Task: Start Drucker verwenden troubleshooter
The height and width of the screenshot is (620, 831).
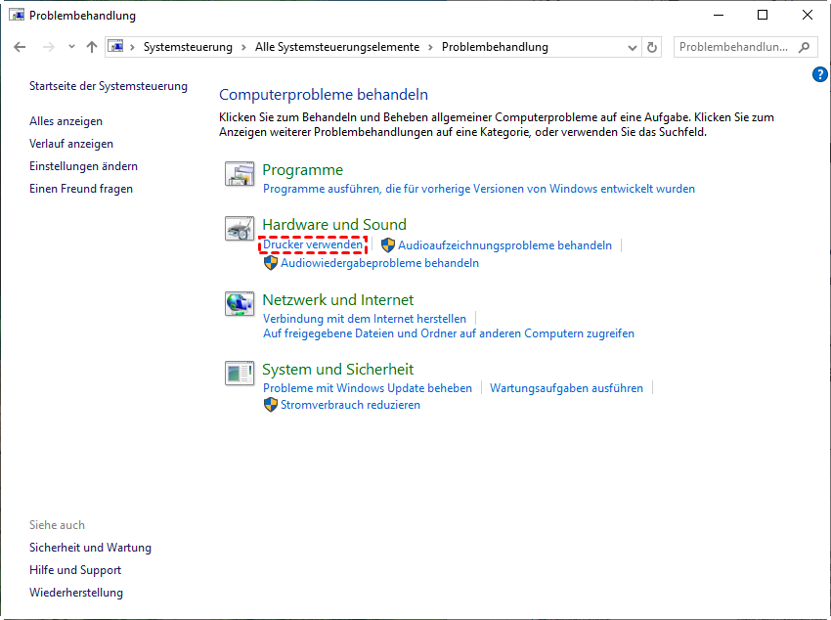Action: pos(313,244)
